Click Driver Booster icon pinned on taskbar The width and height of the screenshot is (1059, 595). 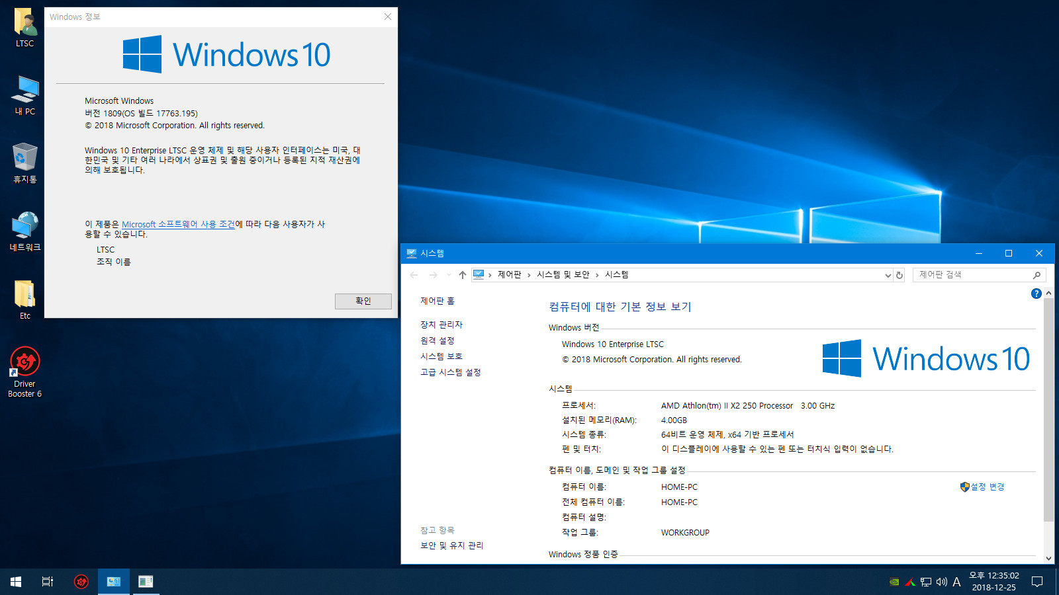coord(81,582)
